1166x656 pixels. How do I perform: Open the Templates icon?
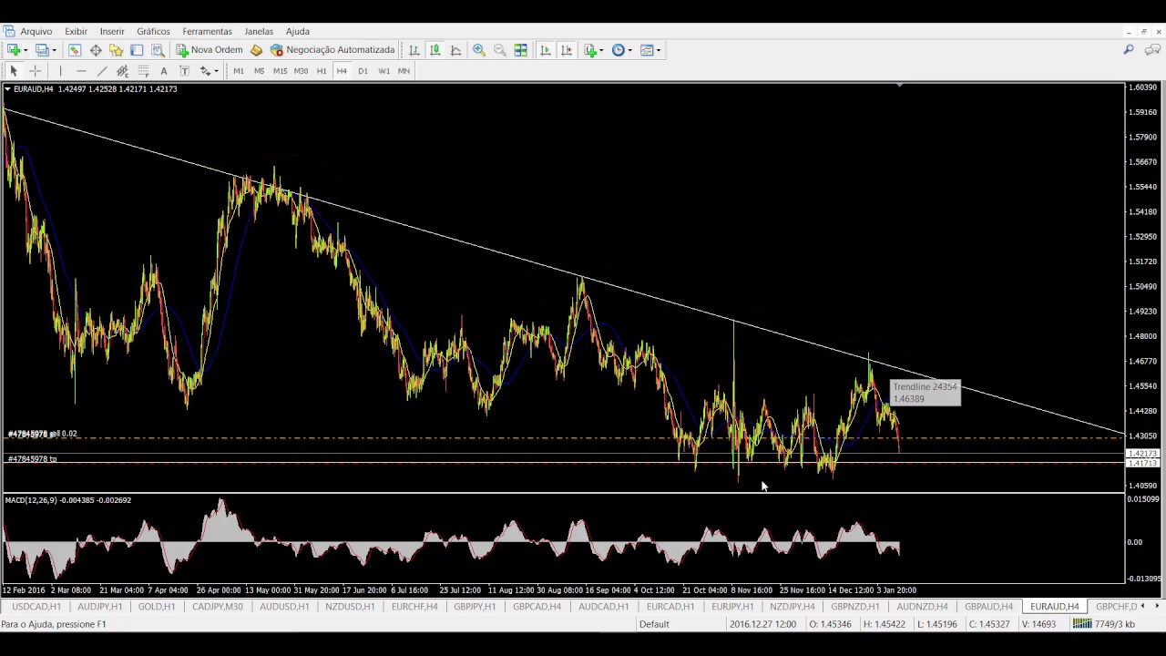(647, 50)
